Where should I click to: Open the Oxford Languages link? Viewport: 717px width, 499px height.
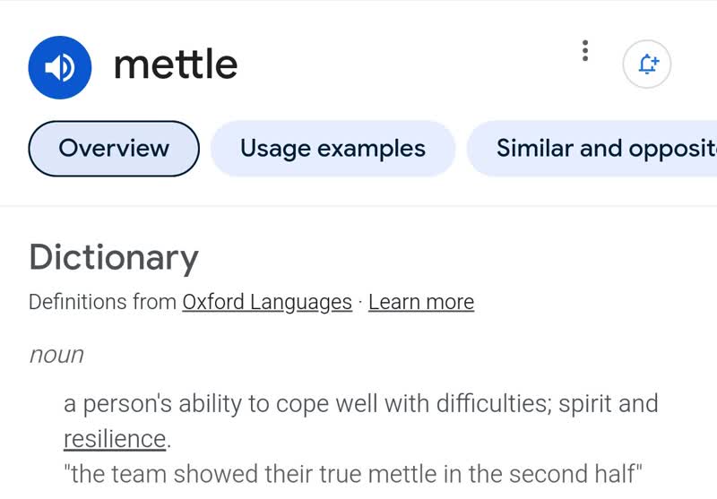click(x=267, y=302)
